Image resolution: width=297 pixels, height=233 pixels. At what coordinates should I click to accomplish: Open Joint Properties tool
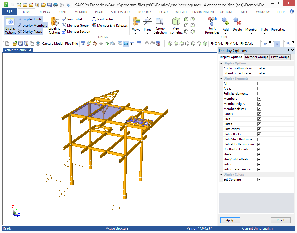click(212, 26)
